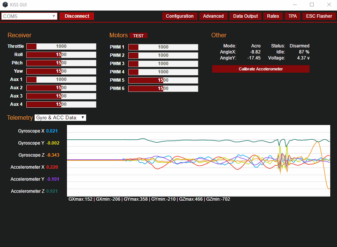Click the PWM 5 motor bar
This screenshot has width=337, height=247.
tap(163, 80)
